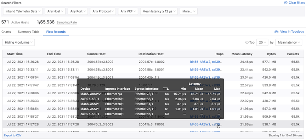
Task: Click the Export to CSV link
Action: pyautogui.click(x=13, y=135)
